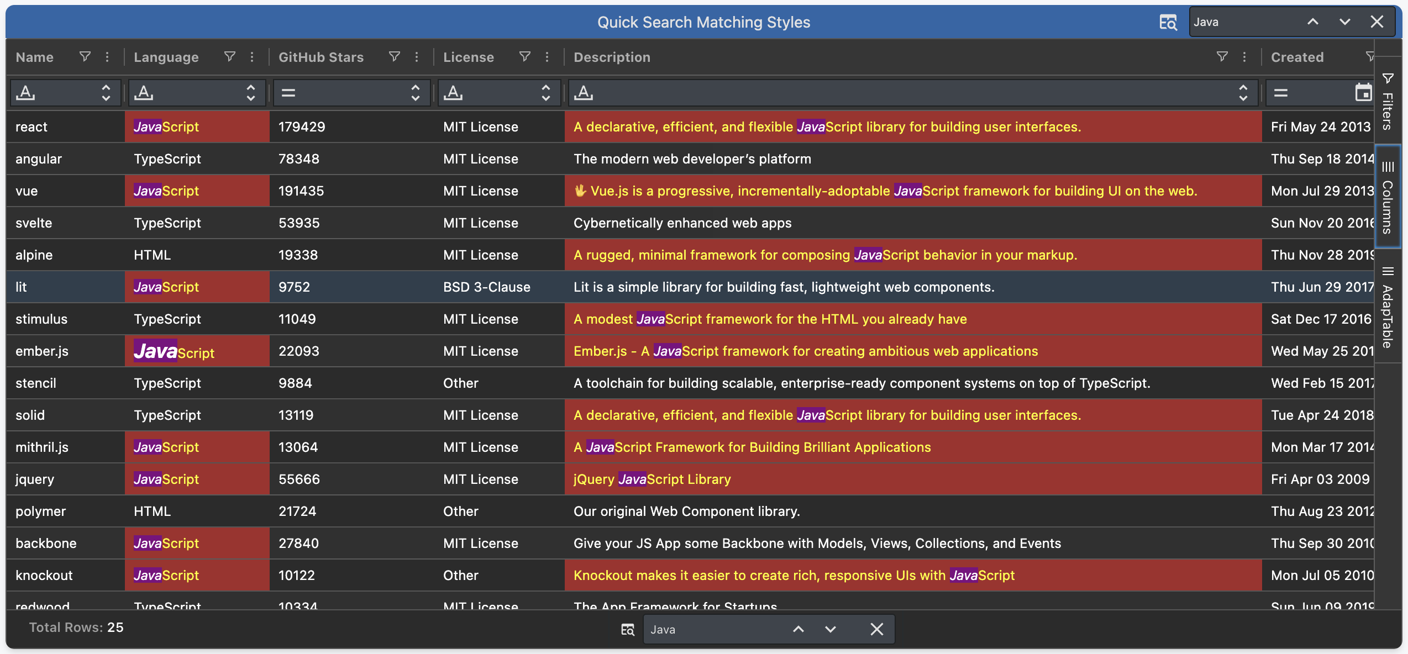The width and height of the screenshot is (1408, 654).
Task: Clear the footer Java search box
Action: 876,629
